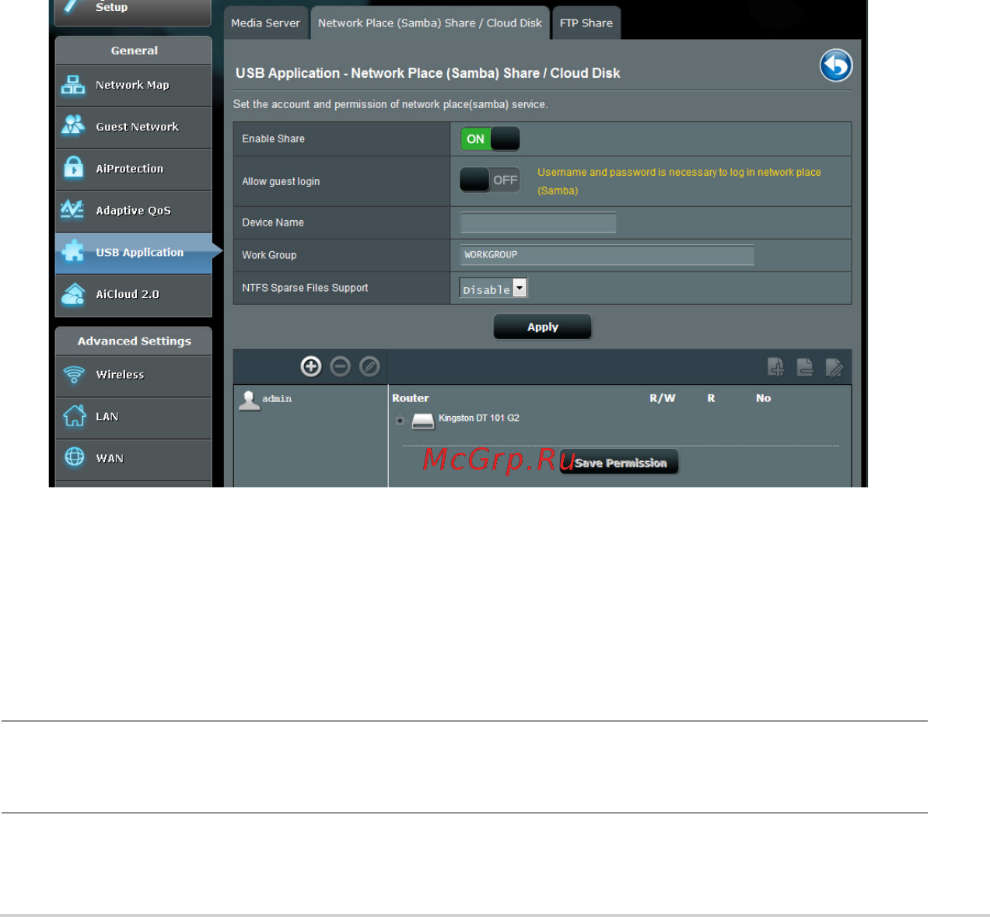Viewport: 990px width, 917px height.
Task: Open AiProtection menu item
Action: (x=133, y=169)
